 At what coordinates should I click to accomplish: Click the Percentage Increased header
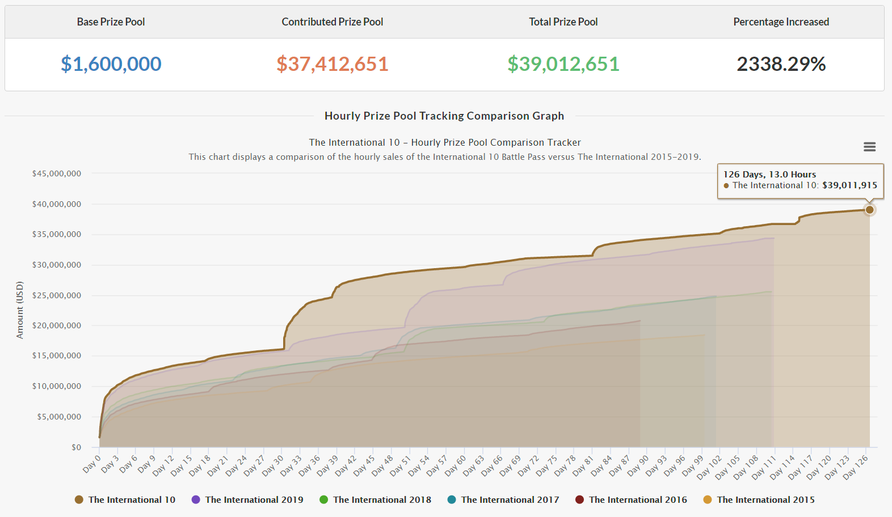click(x=781, y=22)
